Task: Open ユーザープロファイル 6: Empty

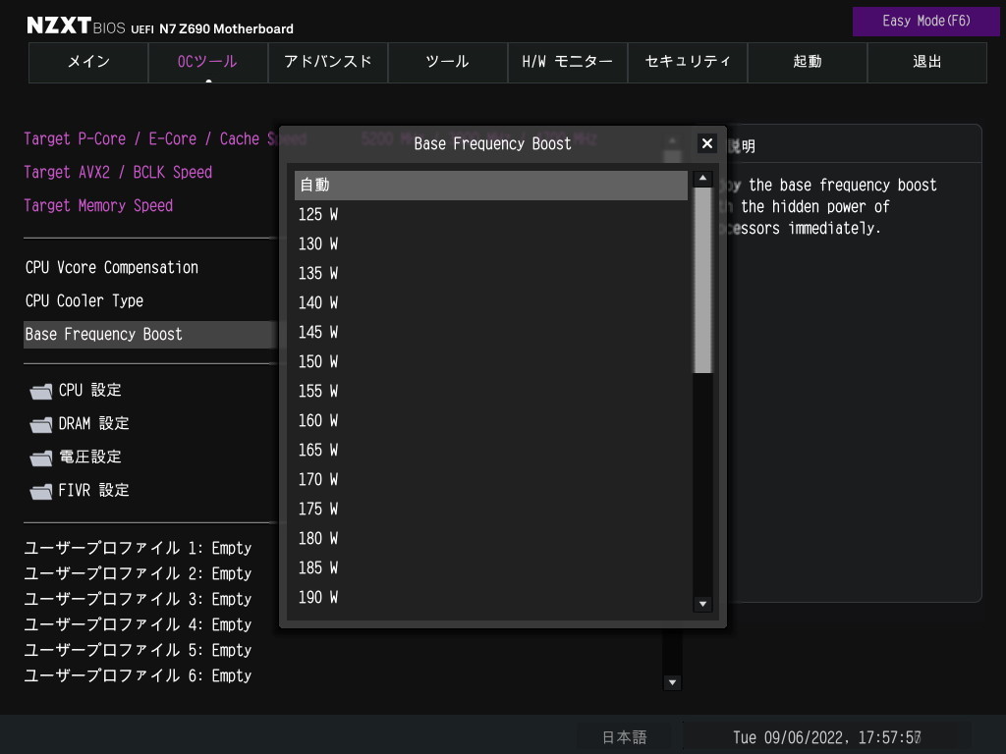Action: (x=138, y=676)
